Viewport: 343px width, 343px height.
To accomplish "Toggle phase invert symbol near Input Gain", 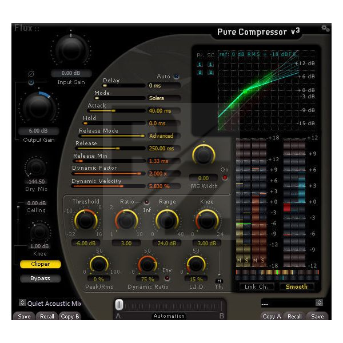I will pos(31,74).
